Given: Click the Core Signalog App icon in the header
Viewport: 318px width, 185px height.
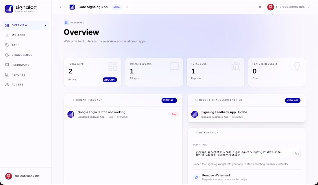Looking at the screenshot, I should click(x=72, y=7).
